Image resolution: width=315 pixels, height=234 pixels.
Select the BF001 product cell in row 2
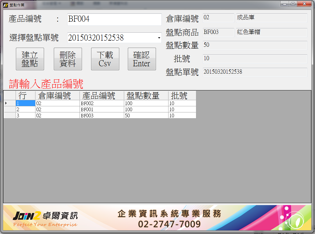pos(102,109)
